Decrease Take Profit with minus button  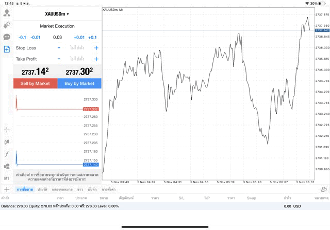click(x=59, y=59)
